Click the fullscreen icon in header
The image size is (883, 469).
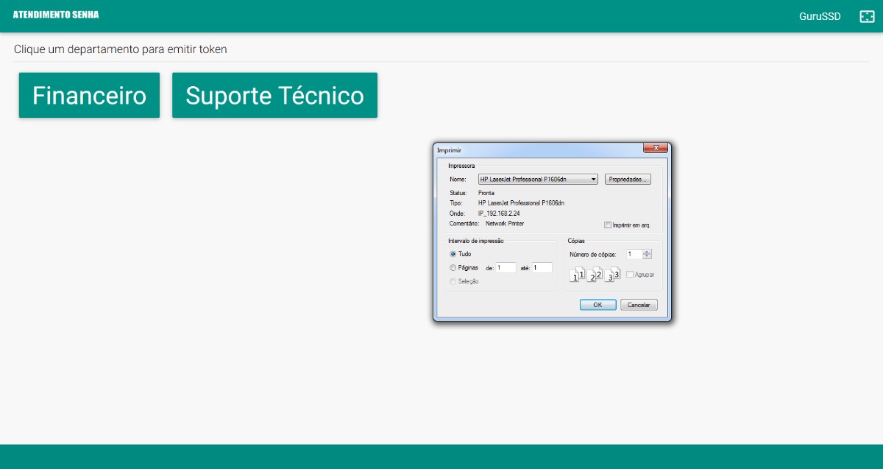(x=867, y=16)
